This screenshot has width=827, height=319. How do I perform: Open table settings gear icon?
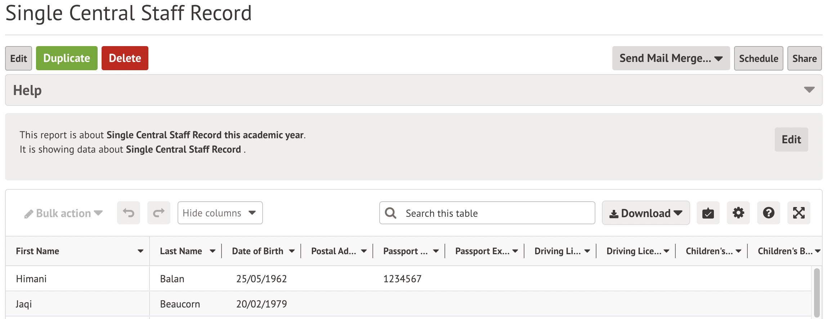(x=738, y=213)
